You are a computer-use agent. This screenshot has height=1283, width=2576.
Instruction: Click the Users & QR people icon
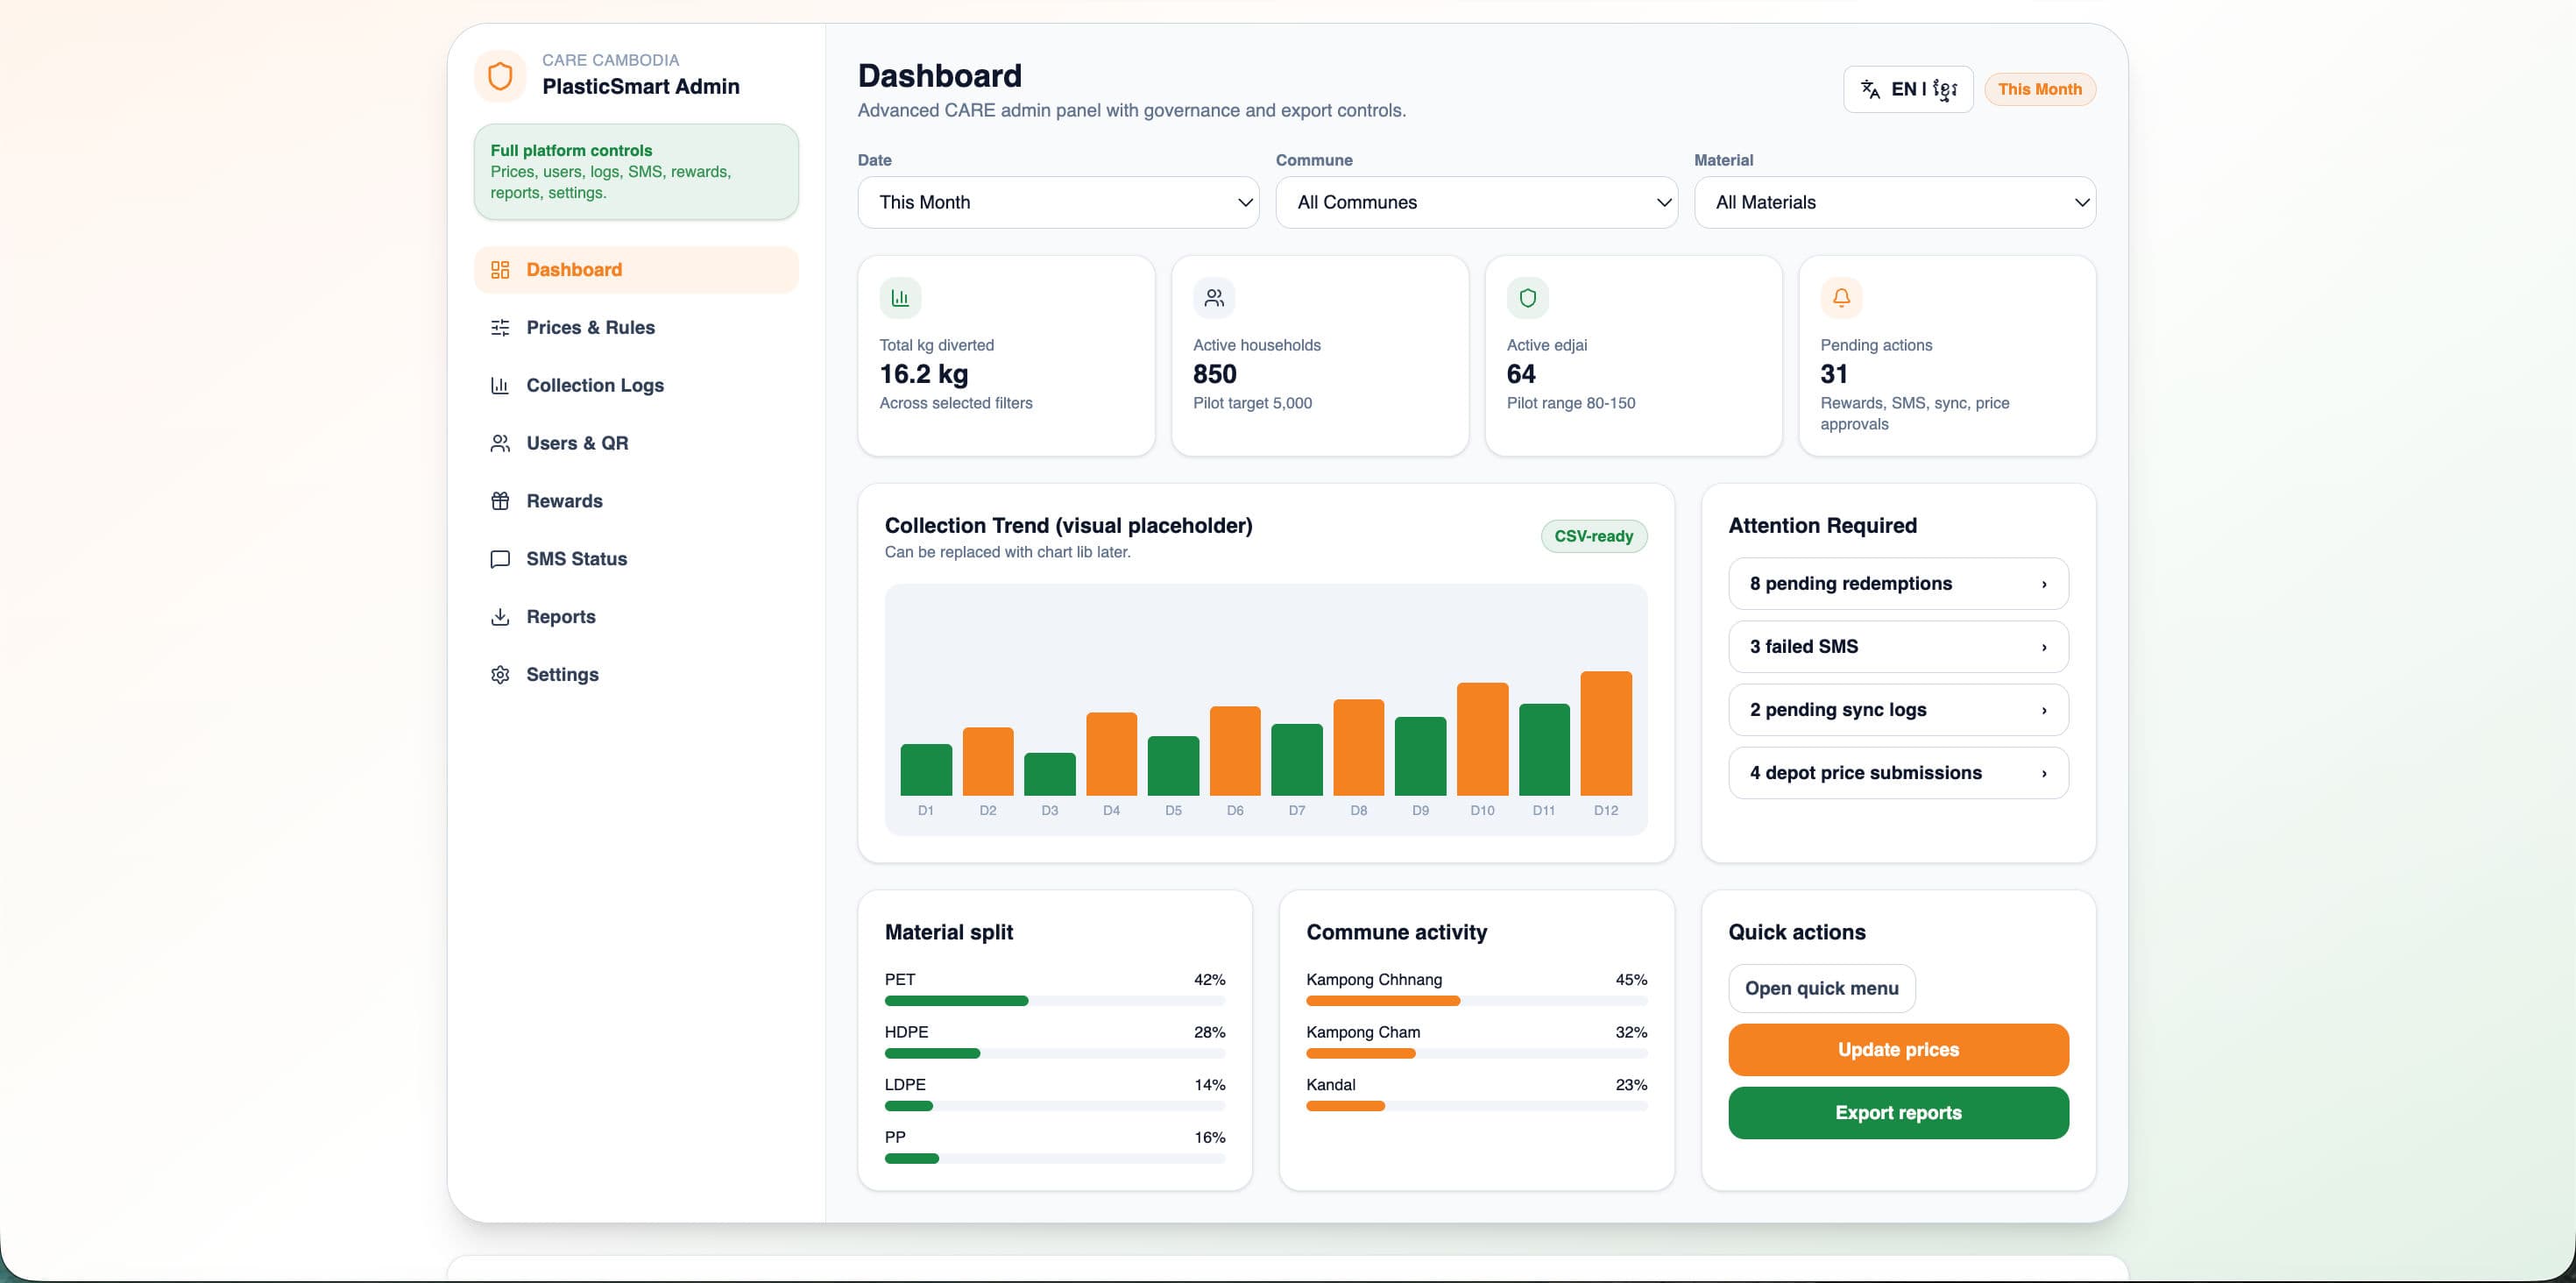click(x=500, y=443)
